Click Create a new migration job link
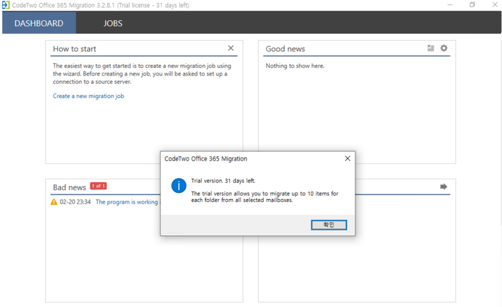Image resolution: width=502 pixels, height=307 pixels. (x=88, y=96)
